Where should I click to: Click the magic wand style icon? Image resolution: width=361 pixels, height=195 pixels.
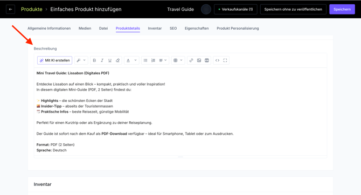79,60
